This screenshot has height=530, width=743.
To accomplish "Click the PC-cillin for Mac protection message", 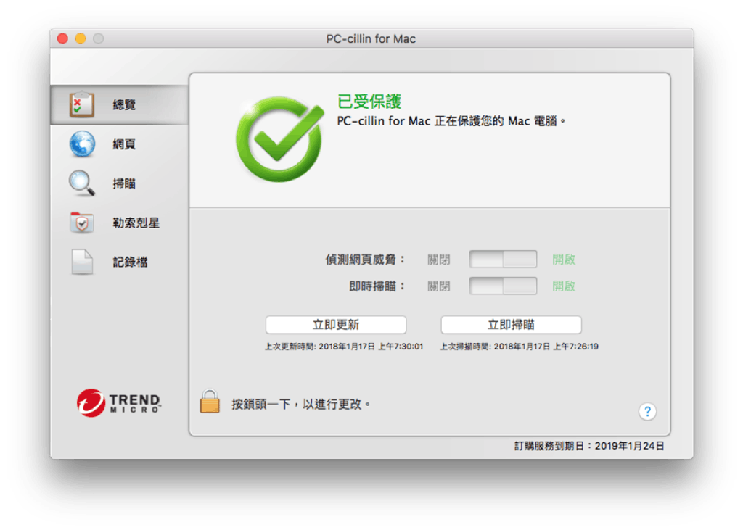I will (451, 121).
